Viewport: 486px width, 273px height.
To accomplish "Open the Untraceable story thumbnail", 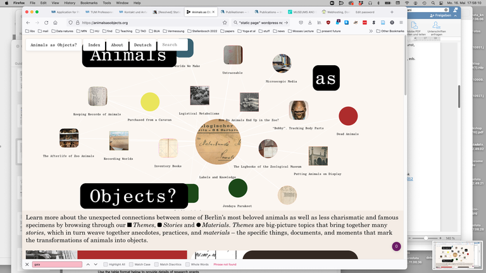I will (233, 55).
